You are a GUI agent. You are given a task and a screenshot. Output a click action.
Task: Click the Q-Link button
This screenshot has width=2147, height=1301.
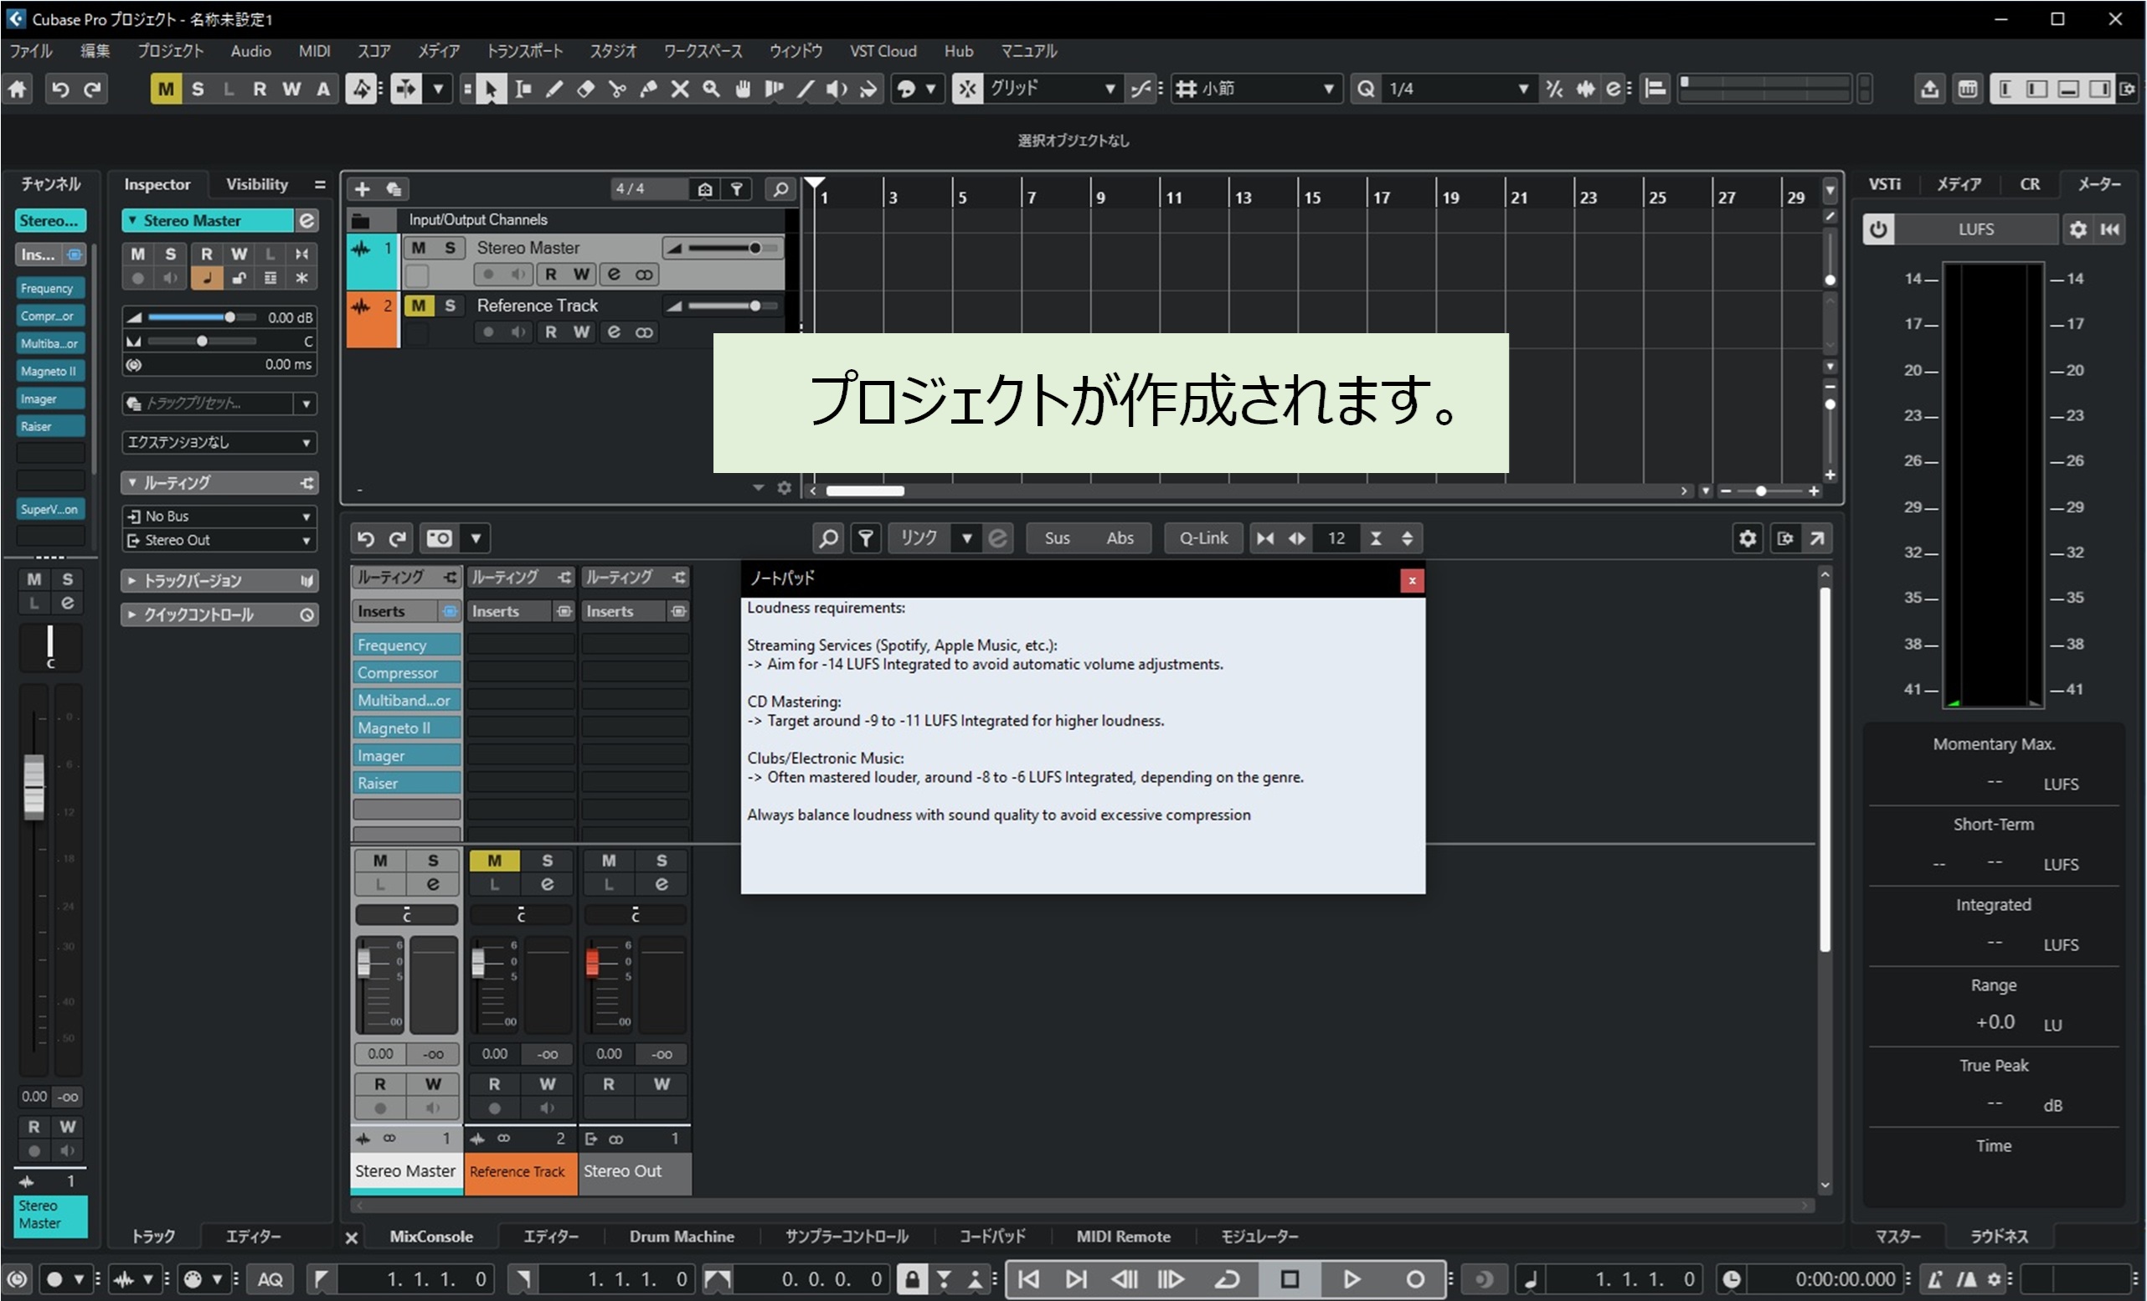[1203, 537]
